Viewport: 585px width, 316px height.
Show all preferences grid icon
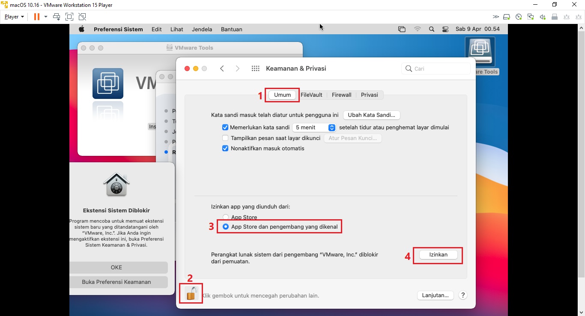pyautogui.click(x=256, y=69)
